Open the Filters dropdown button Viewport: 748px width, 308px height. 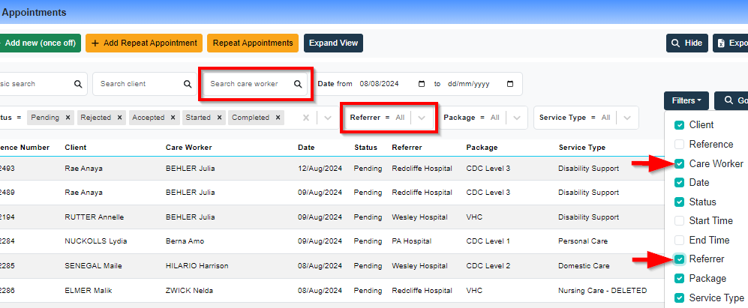[686, 100]
